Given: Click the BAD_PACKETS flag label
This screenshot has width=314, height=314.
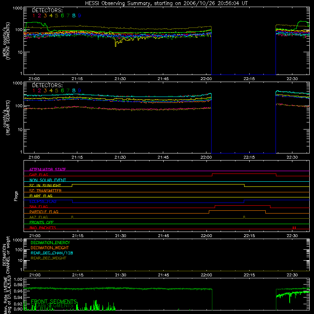Looking at the screenshot, I should pos(43,228).
